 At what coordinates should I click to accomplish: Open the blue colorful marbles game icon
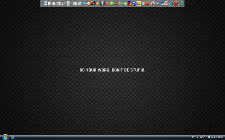tap(162, 3)
